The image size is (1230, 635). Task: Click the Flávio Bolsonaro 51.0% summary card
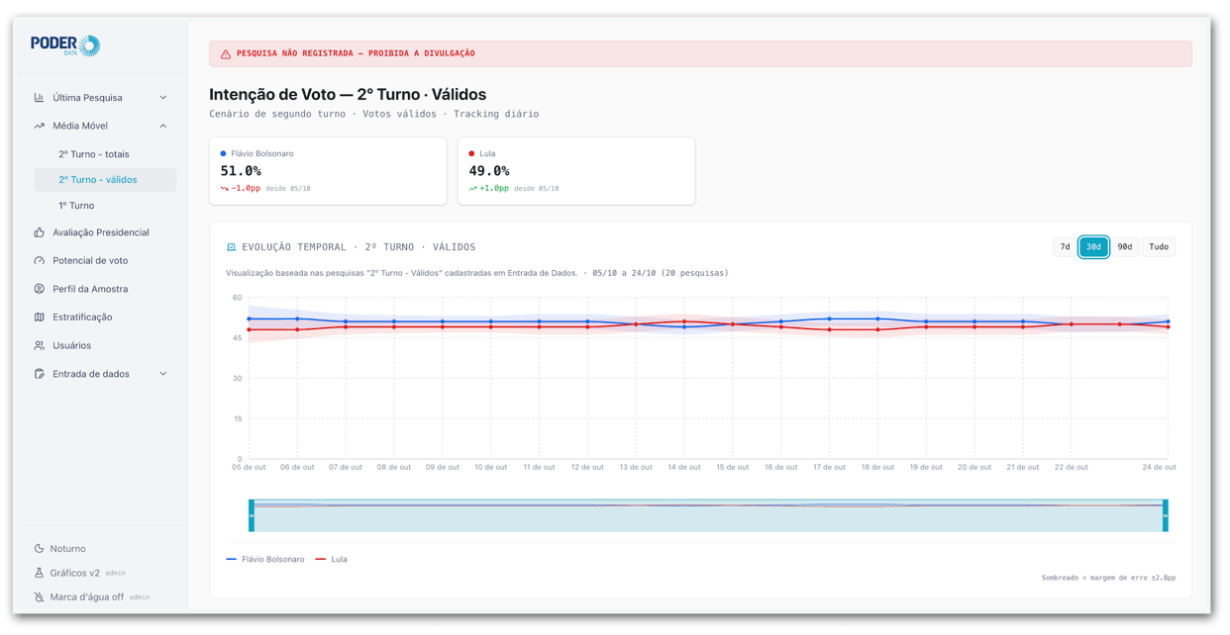click(x=328, y=171)
